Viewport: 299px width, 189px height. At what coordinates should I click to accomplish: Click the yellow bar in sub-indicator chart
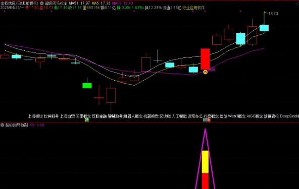(205, 162)
